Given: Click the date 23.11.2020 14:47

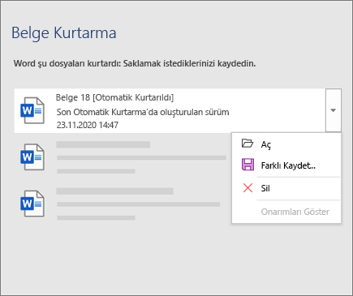Looking at the screenshot, I should 88,125.
